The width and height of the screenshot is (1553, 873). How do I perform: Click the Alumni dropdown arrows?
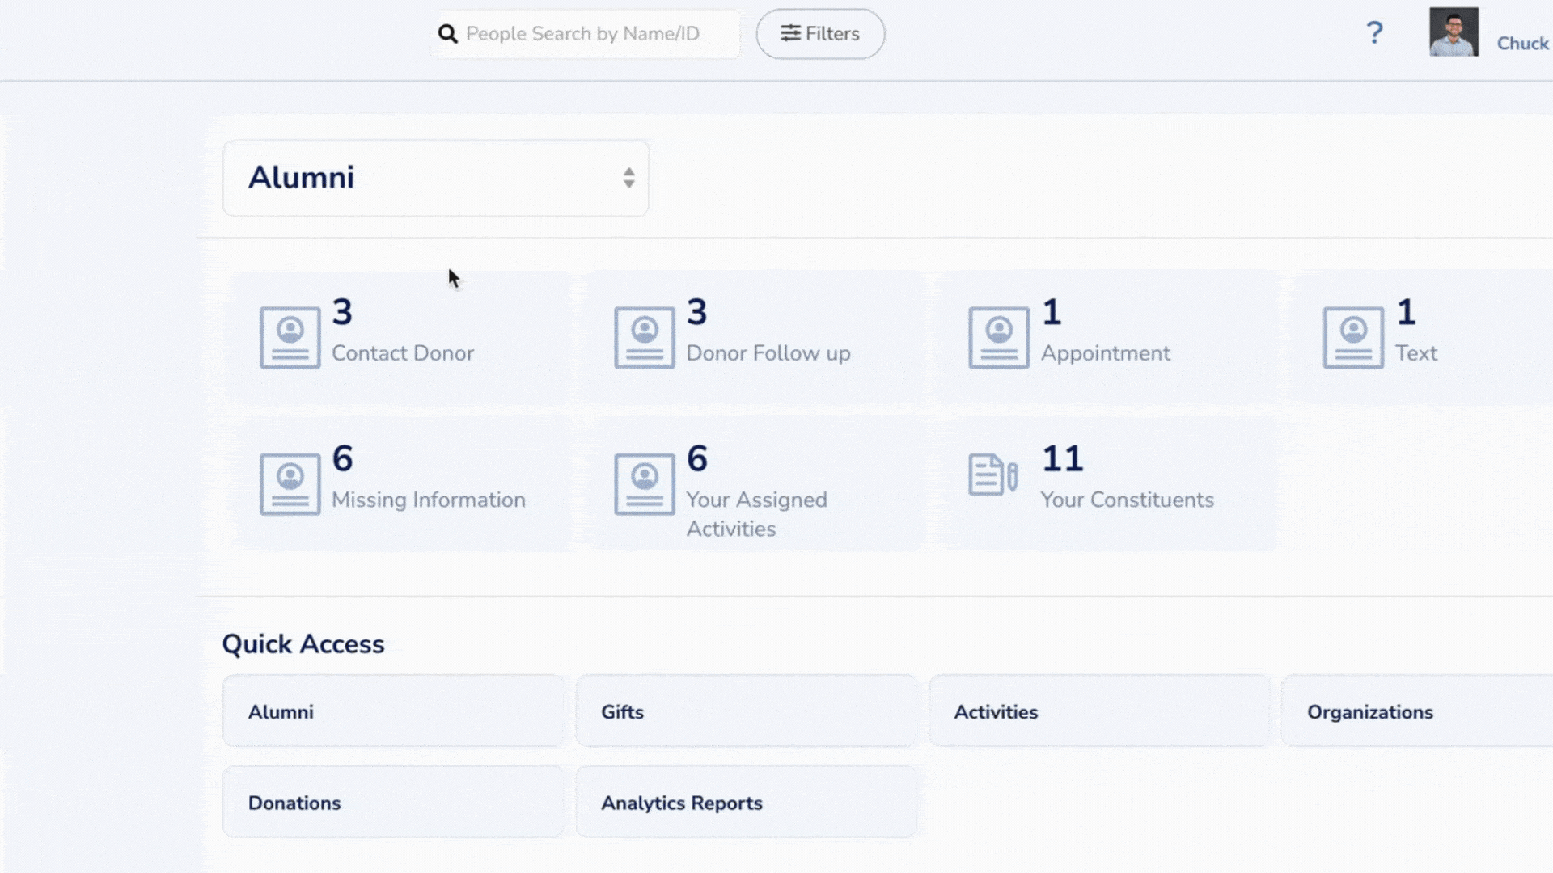[628, 178]
